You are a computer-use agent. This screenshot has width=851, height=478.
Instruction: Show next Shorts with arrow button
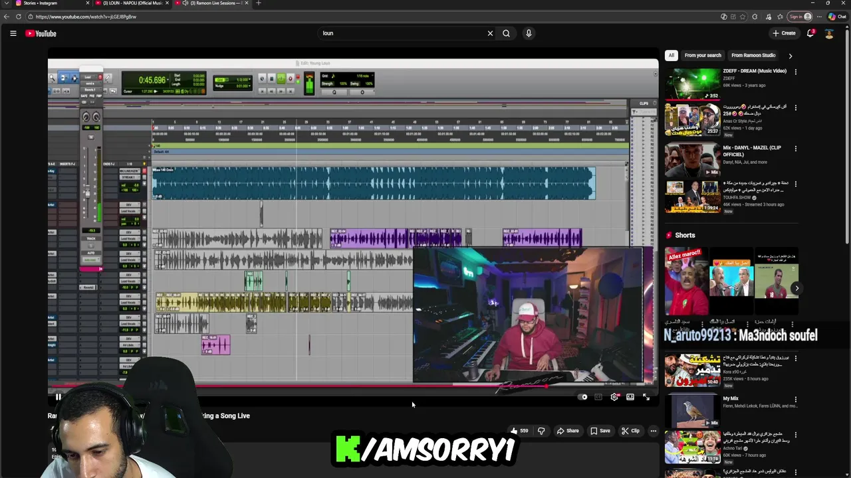(796, 288)
